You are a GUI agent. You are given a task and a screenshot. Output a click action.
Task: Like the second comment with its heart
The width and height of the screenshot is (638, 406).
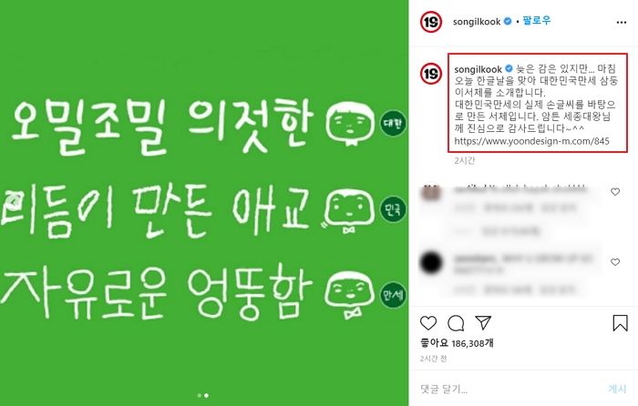coord(615,262)
